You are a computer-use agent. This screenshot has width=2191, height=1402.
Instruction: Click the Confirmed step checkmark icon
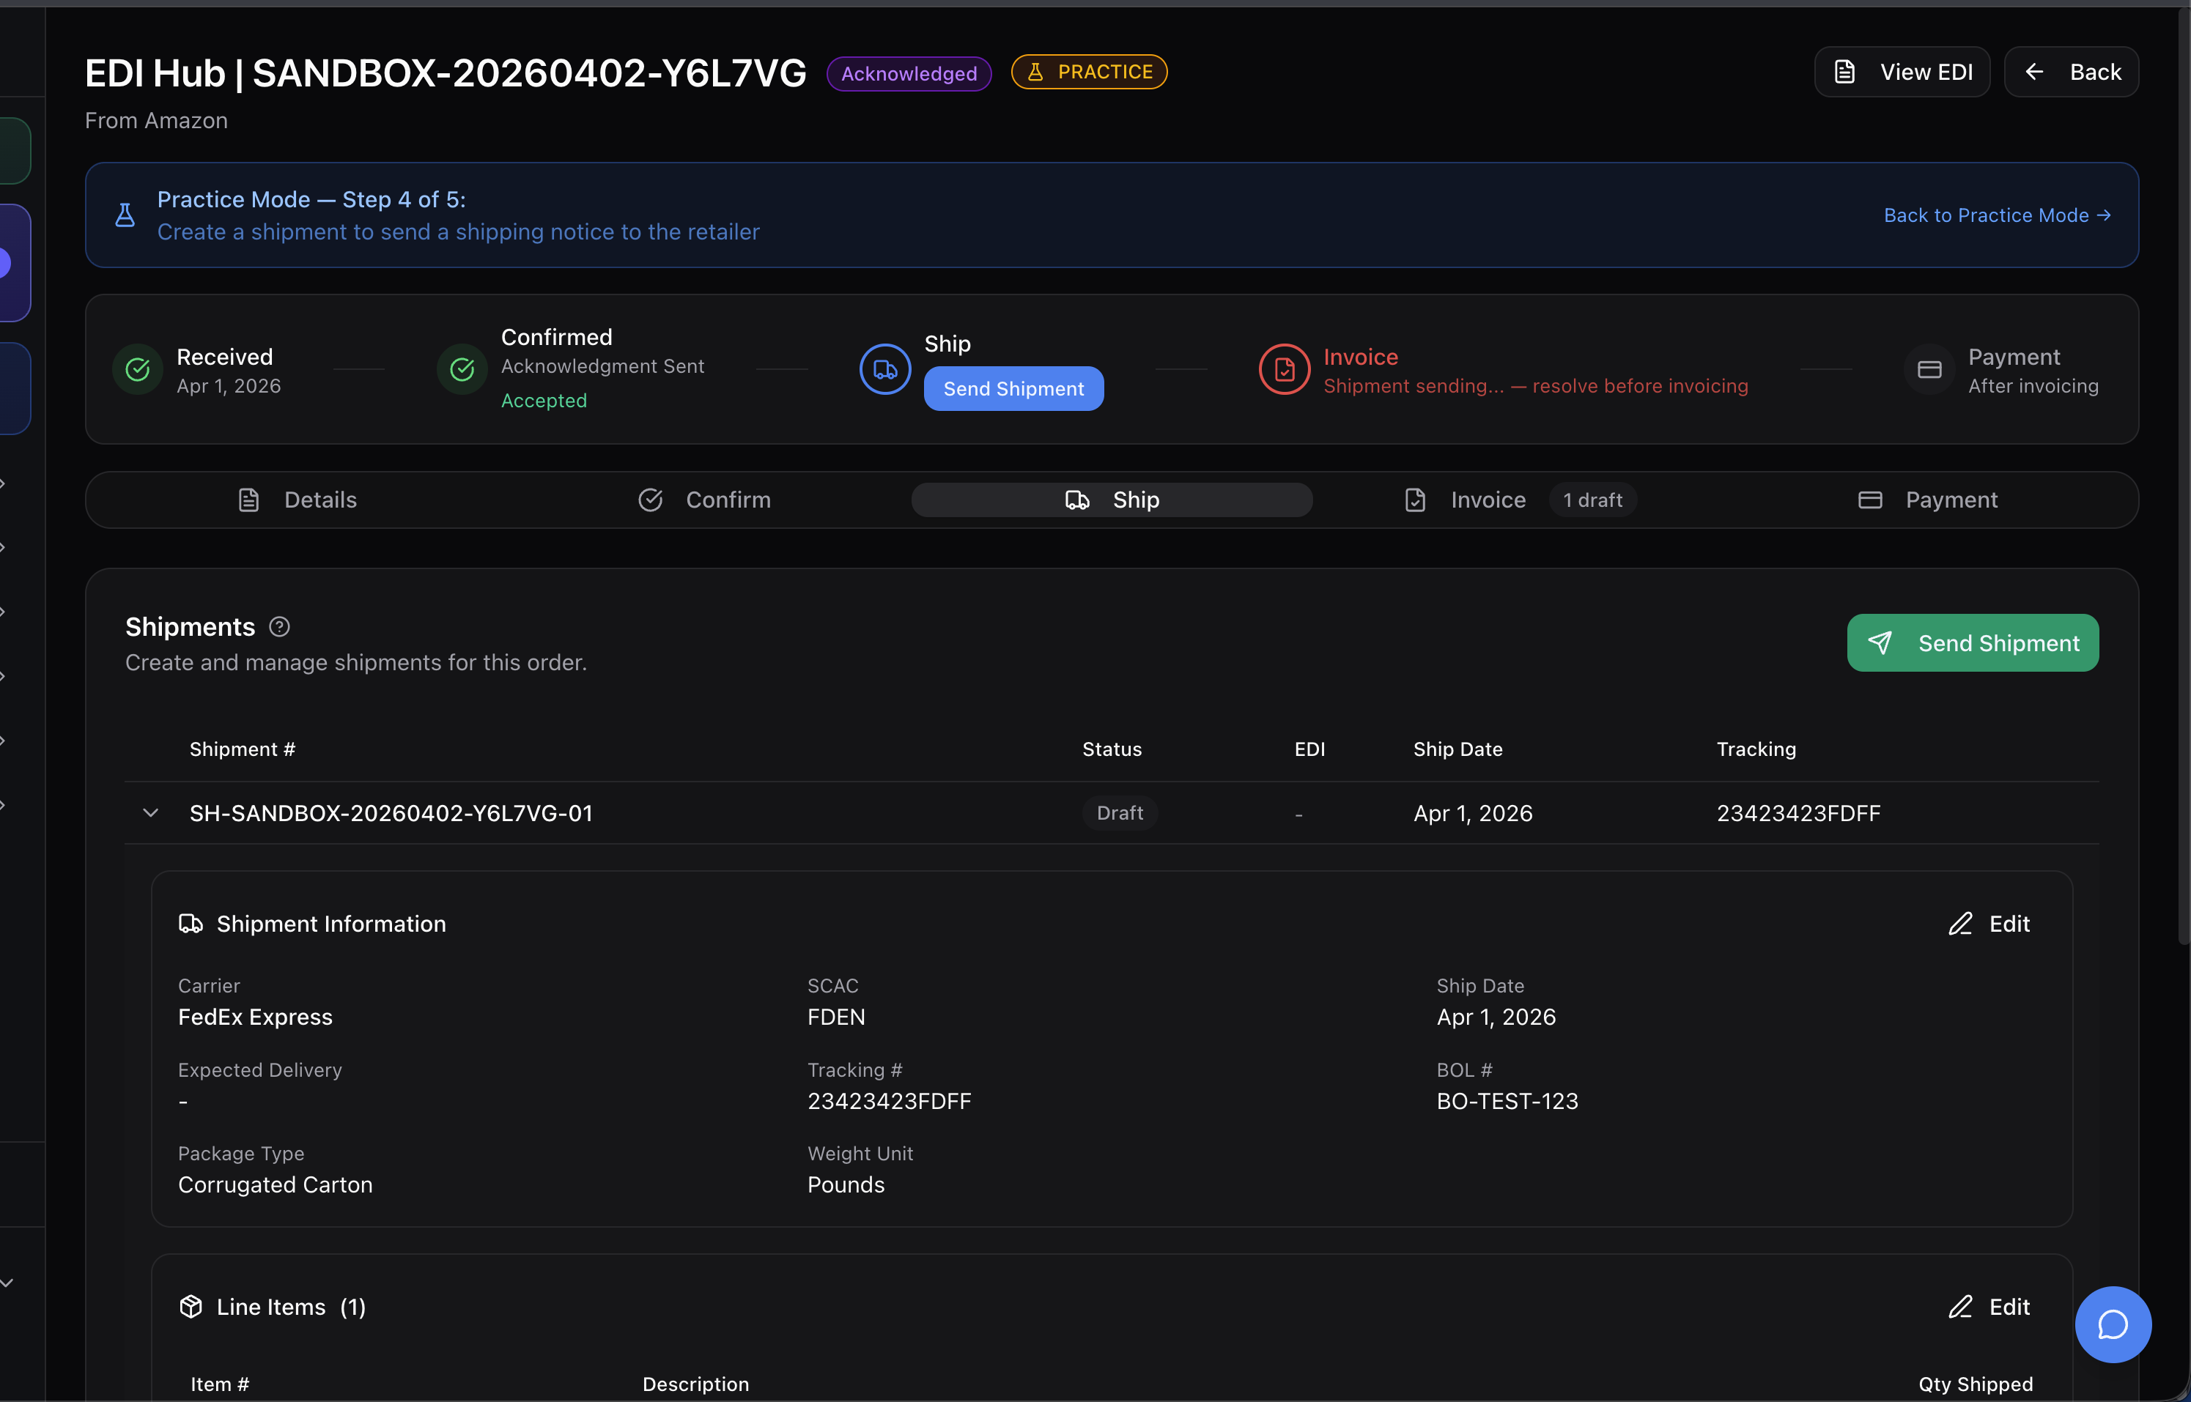(x=462, y=370)
